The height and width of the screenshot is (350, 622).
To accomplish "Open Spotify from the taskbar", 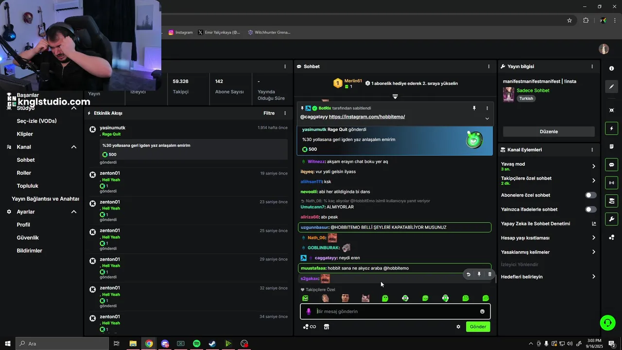I will 196,344.
